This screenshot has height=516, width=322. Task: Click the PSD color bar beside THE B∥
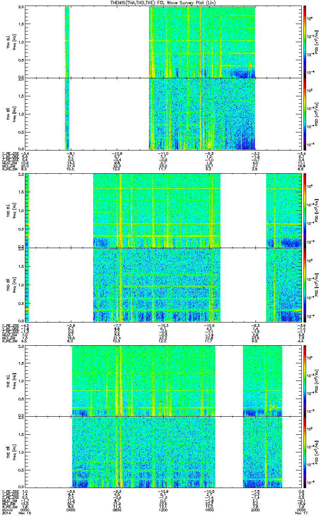[x=305, y=452]
